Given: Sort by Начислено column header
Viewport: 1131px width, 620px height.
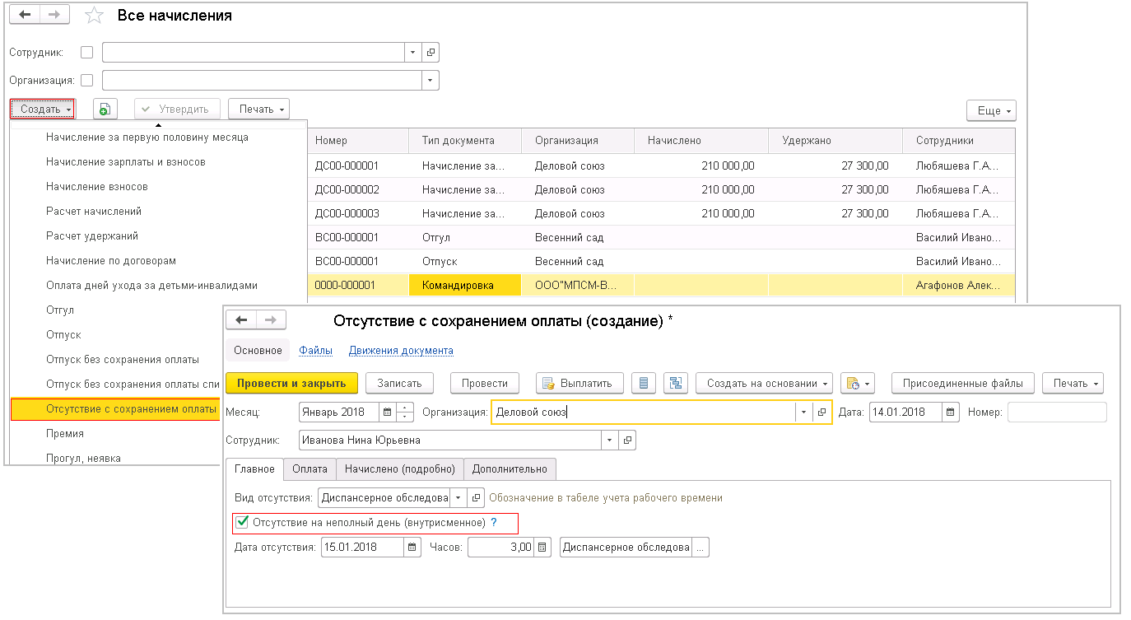Looking at the screenshot, I should pos(701,141).
